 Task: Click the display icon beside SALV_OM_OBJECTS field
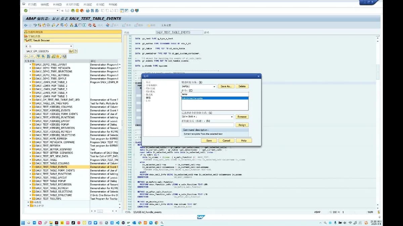(x=71, y=51)
